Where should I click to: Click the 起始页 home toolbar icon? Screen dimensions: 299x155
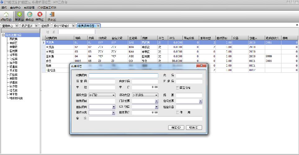(6, 15)
